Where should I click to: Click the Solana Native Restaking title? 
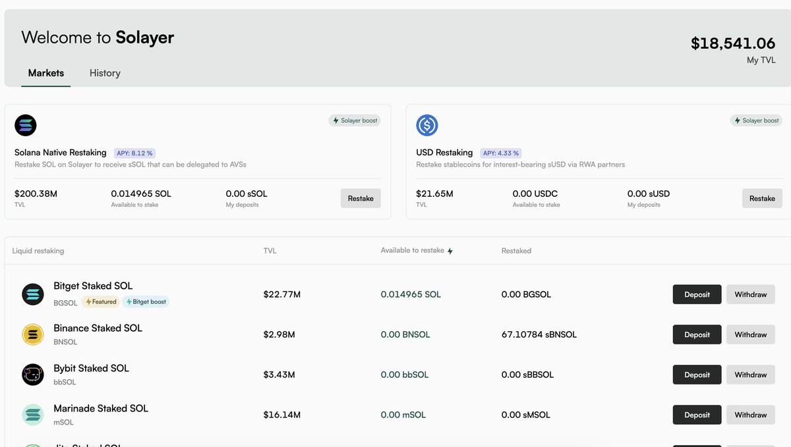click(x=61, y=153)
